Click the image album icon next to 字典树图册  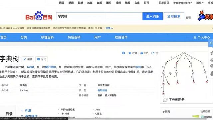[165, 100]
